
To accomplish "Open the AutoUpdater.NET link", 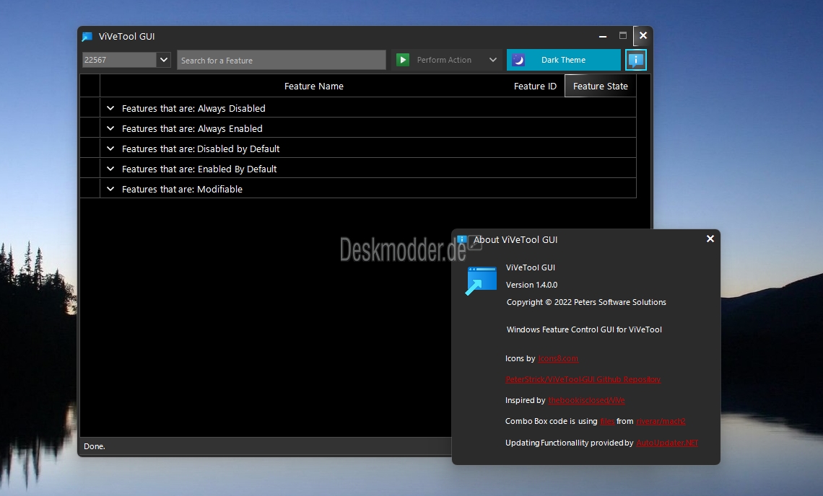I will click(667, 443).
